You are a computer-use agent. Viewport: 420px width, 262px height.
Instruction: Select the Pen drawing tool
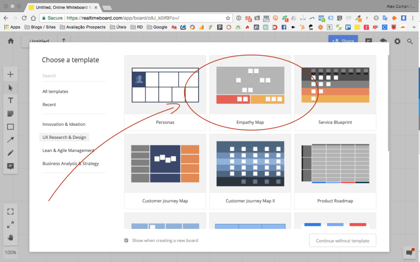(11, 153)
